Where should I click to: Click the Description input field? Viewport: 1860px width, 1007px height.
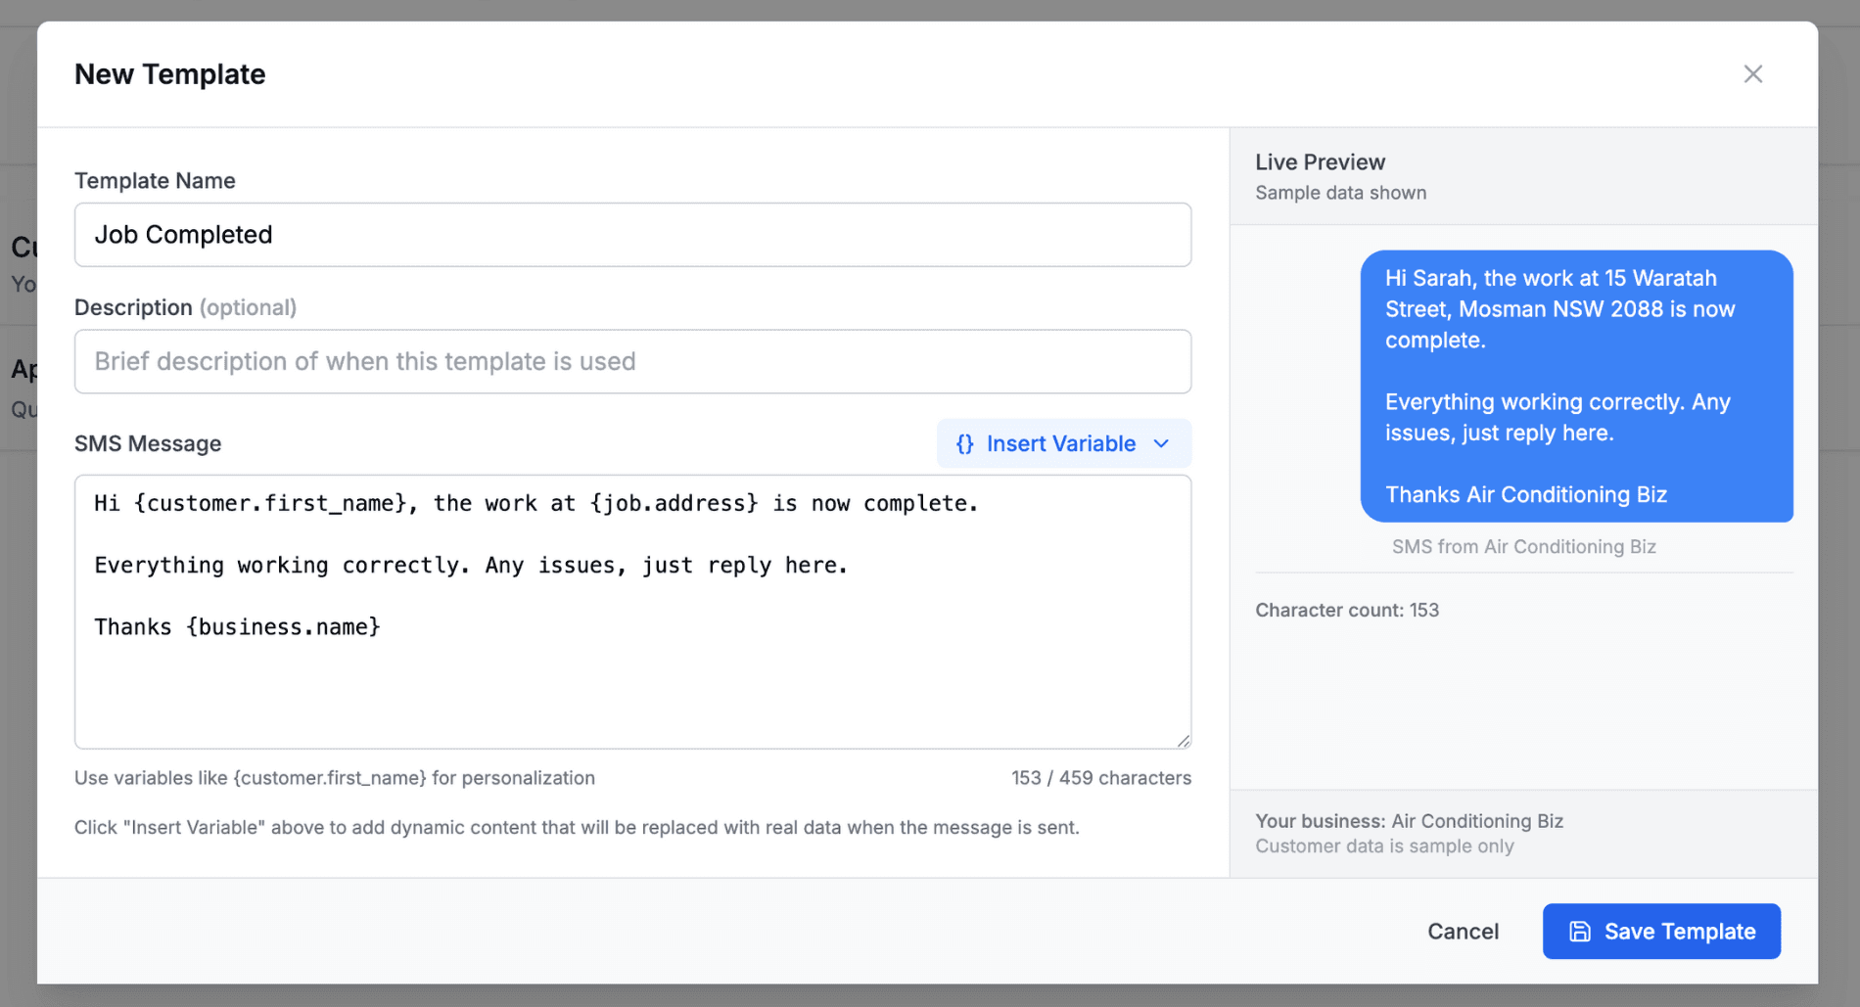pos(632,361)
